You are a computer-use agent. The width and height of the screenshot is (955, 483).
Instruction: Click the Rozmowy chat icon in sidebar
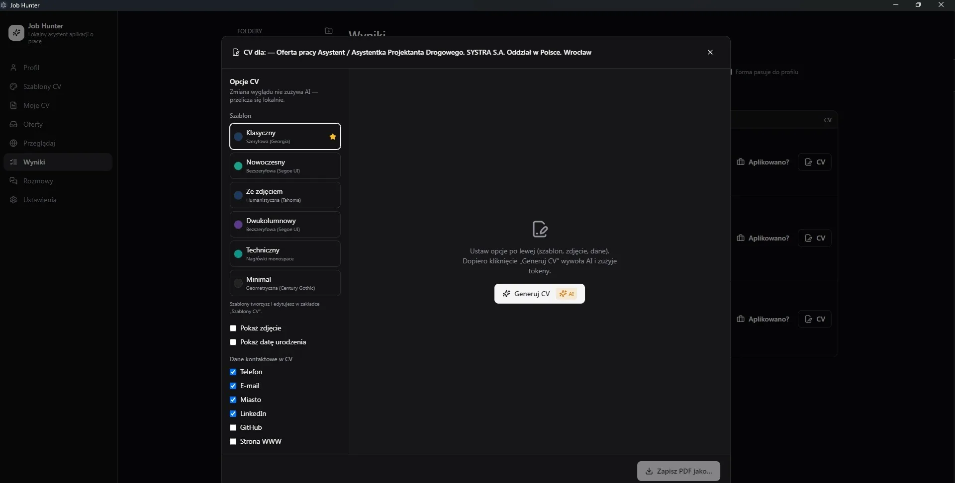(14, 181)
